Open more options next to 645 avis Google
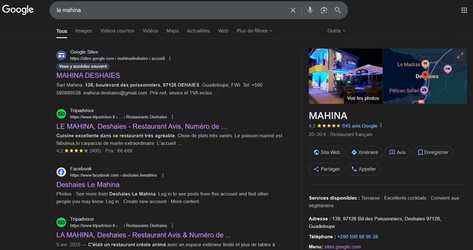This screenshot has height=250, width=473. (381, 126)
